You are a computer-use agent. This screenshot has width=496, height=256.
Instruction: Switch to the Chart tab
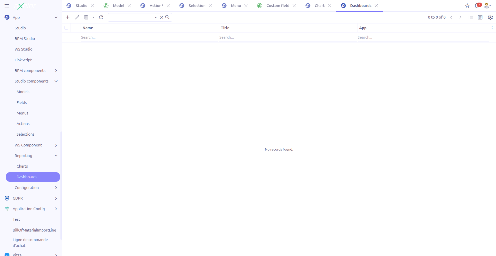[x=320, y=5]
